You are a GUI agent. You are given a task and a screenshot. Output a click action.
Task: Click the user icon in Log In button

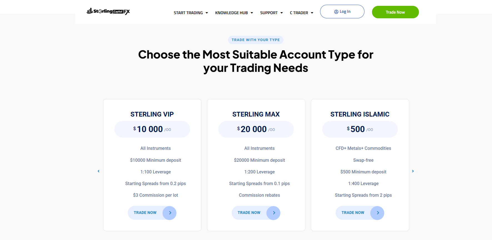pyautogui.click(x=336, y=12)
